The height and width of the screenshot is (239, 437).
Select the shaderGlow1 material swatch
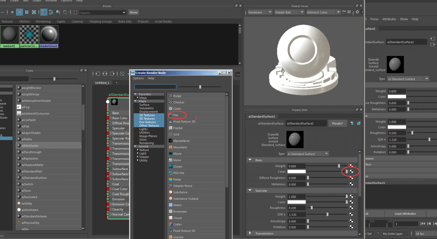[49, 37]
